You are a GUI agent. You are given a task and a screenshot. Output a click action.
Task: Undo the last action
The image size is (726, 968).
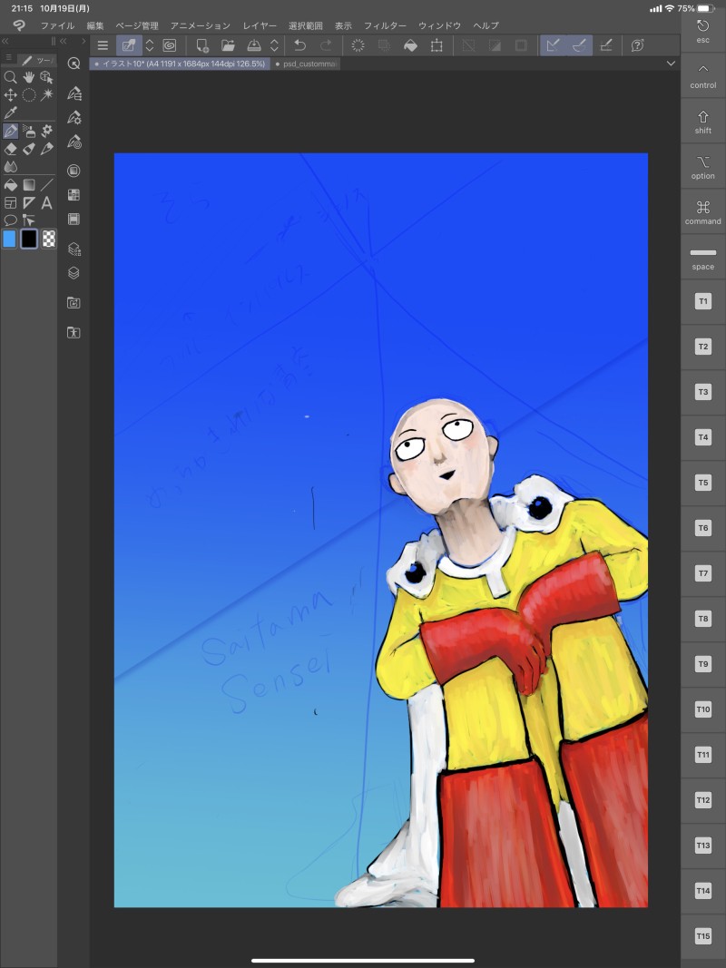300,45
